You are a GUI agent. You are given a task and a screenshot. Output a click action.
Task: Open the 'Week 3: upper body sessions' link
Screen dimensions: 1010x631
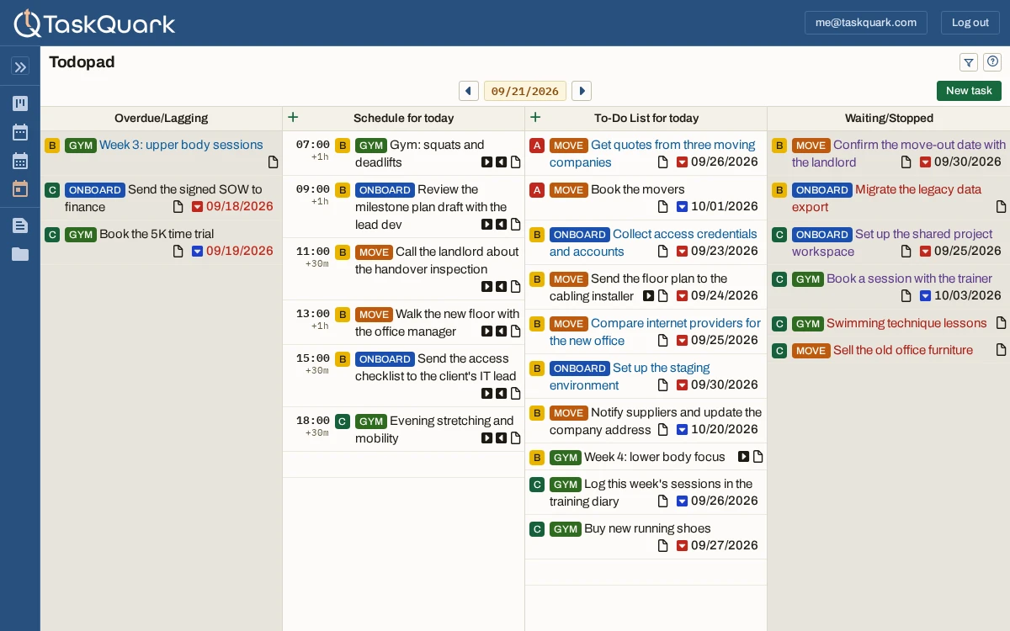(x=181, y=145)
